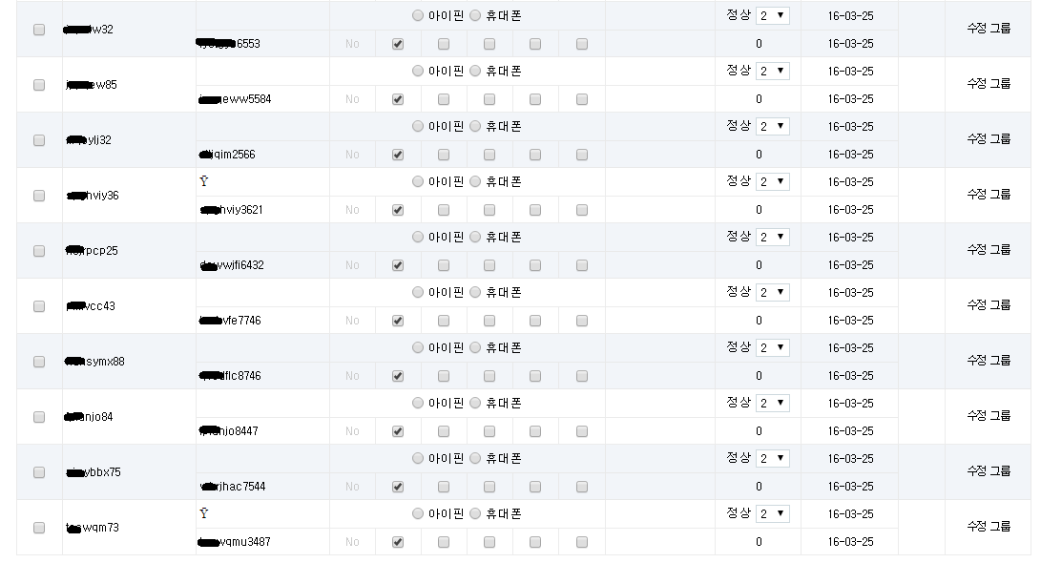Click the Ÿ icon in the wqm73 row
This screenshot has height=563, width=1041.
[x=204, y=513]
